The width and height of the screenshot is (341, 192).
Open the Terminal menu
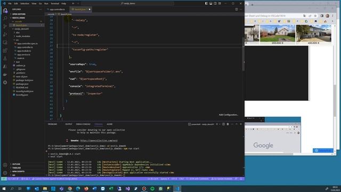pos(55,4)
